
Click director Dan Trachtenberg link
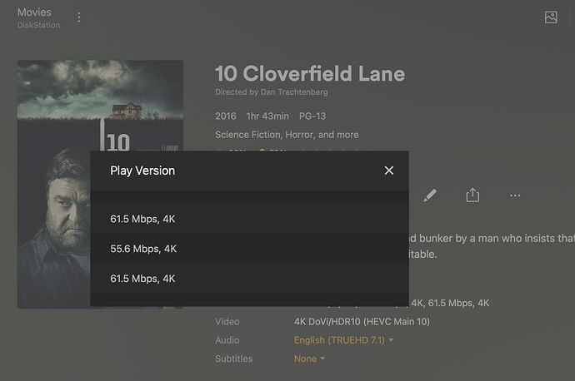(x=294, y=92)
